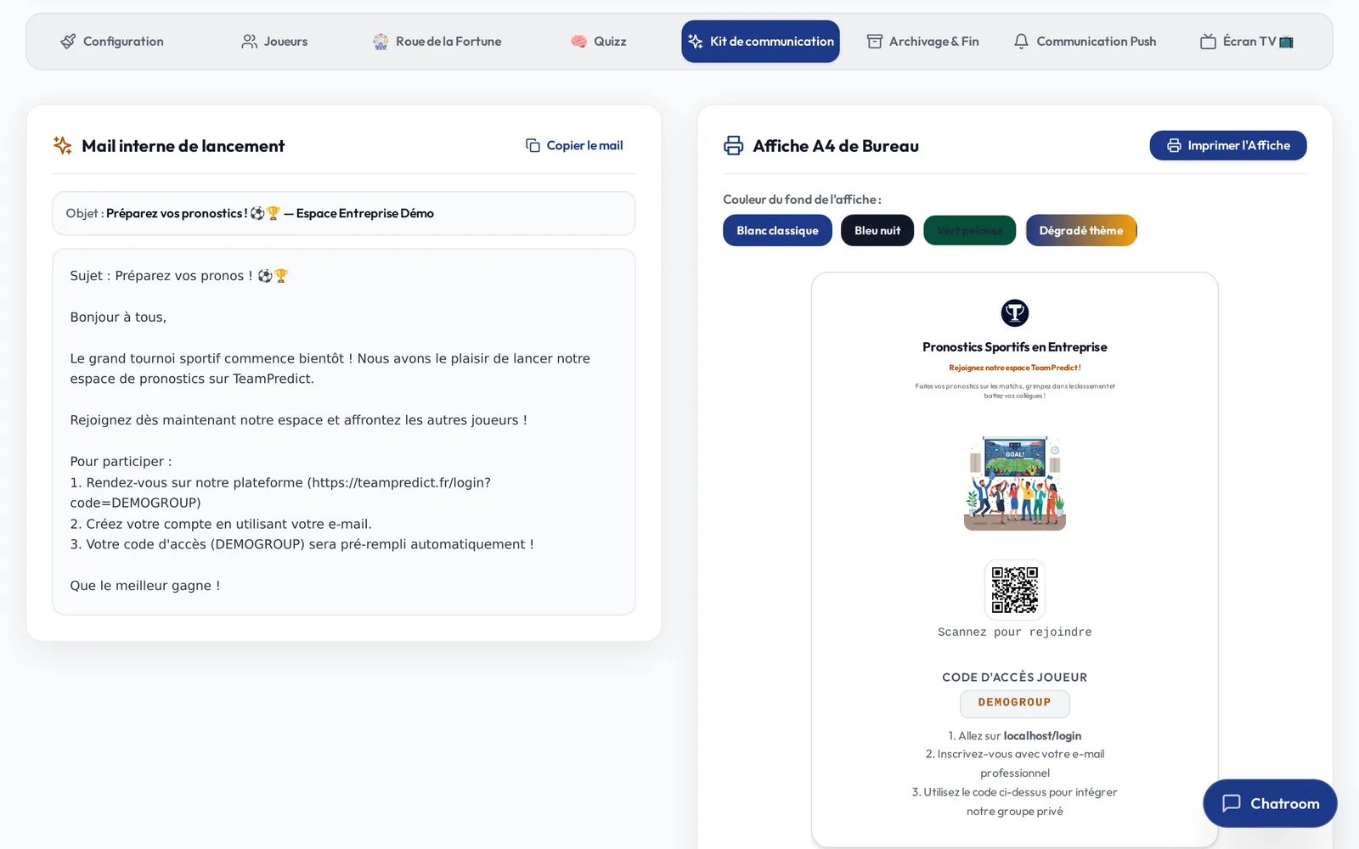Click the QR code on the poster
1359x849 pixels.
coord(1015,589)
